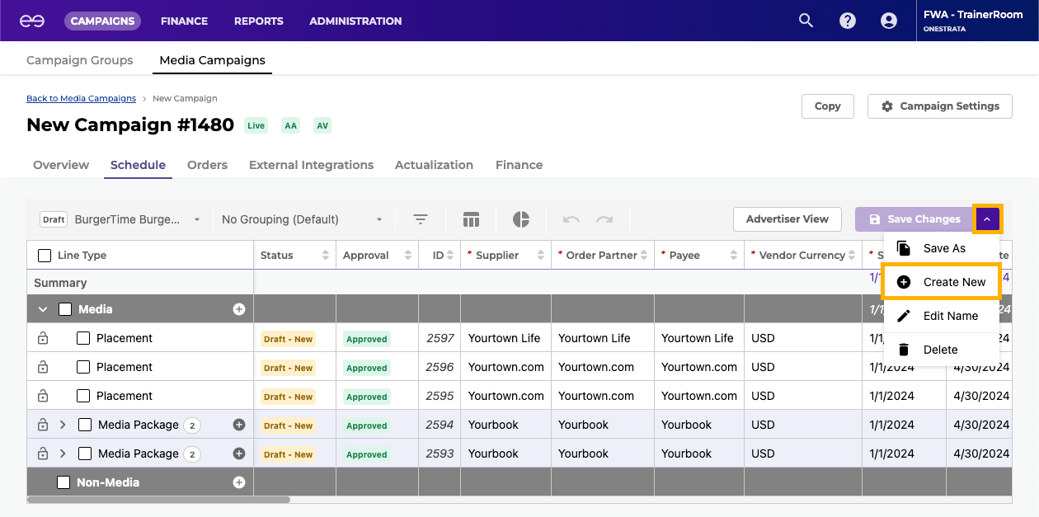Tick the Non-Media section checkbox
Screen dimensions: 1039x517
click(x=63, y=482)
